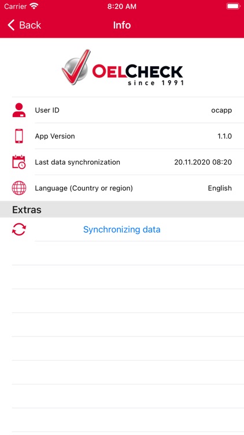Screen dimensions: 244x435
Task: Open the Language (Country or region) row
Action: click(122, 188)
